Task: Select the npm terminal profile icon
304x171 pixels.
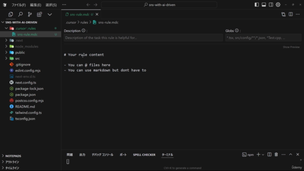Action: pyautogui.click(x=244, y=154)
